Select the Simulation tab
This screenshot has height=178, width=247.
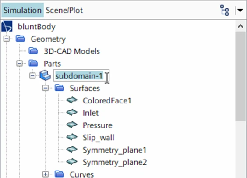click(x=22, y=10)
